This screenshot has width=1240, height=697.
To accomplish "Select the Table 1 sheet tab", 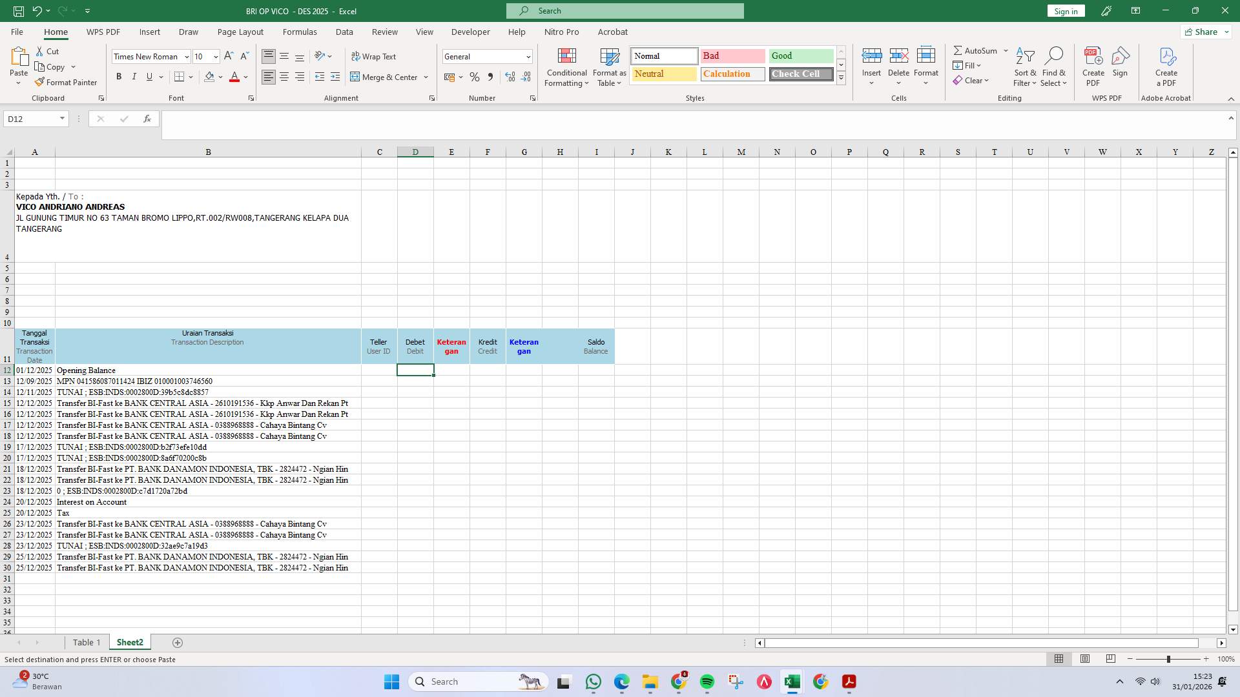I will pyautogui.click(x=87, y=642).
